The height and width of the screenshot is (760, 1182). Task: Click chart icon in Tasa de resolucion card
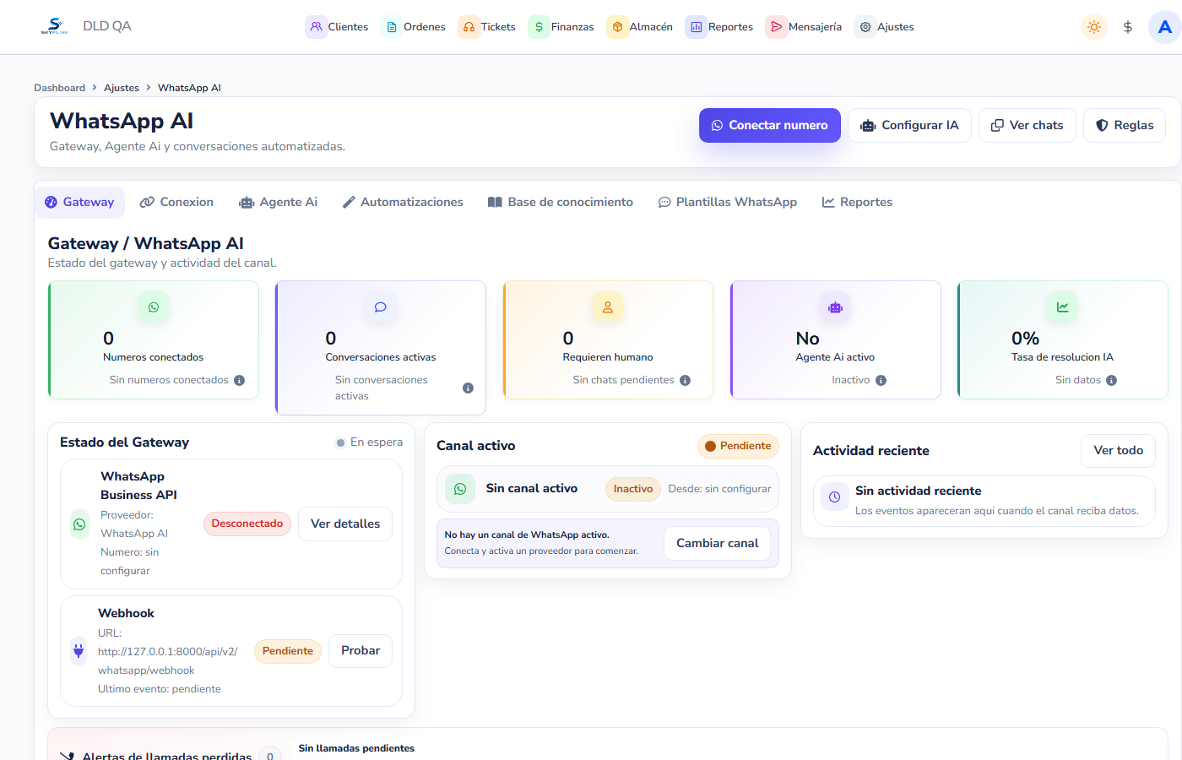(1062, 307)
